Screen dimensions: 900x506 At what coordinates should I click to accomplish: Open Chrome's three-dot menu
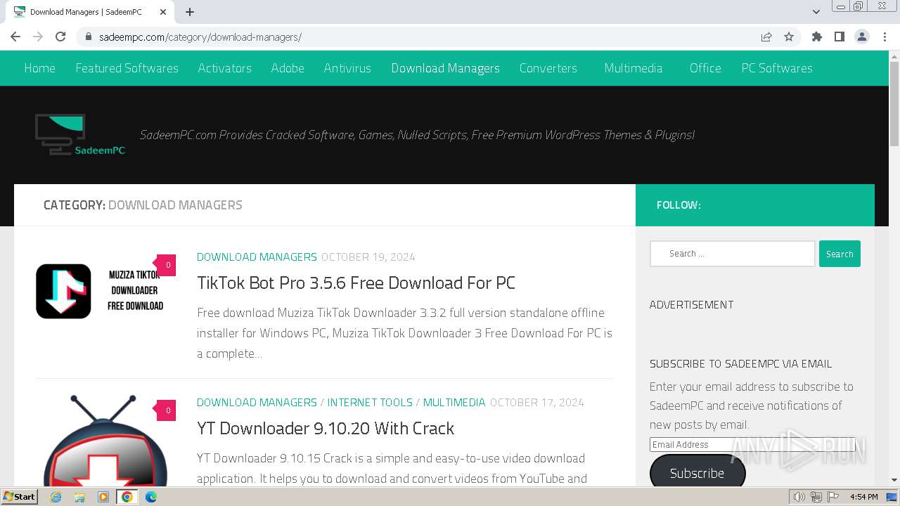(x=885, y=37)
